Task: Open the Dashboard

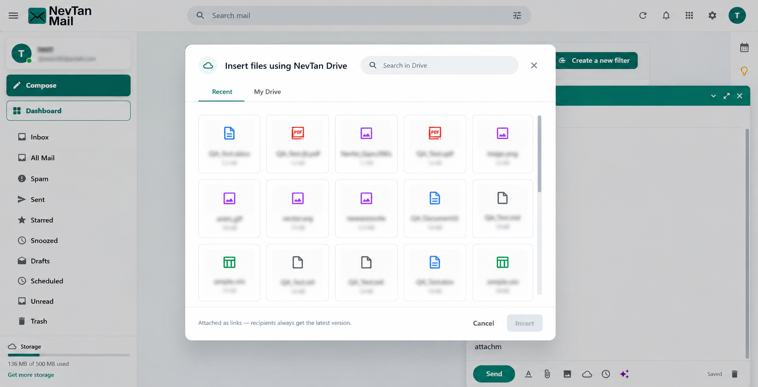Action: (68, 111)
